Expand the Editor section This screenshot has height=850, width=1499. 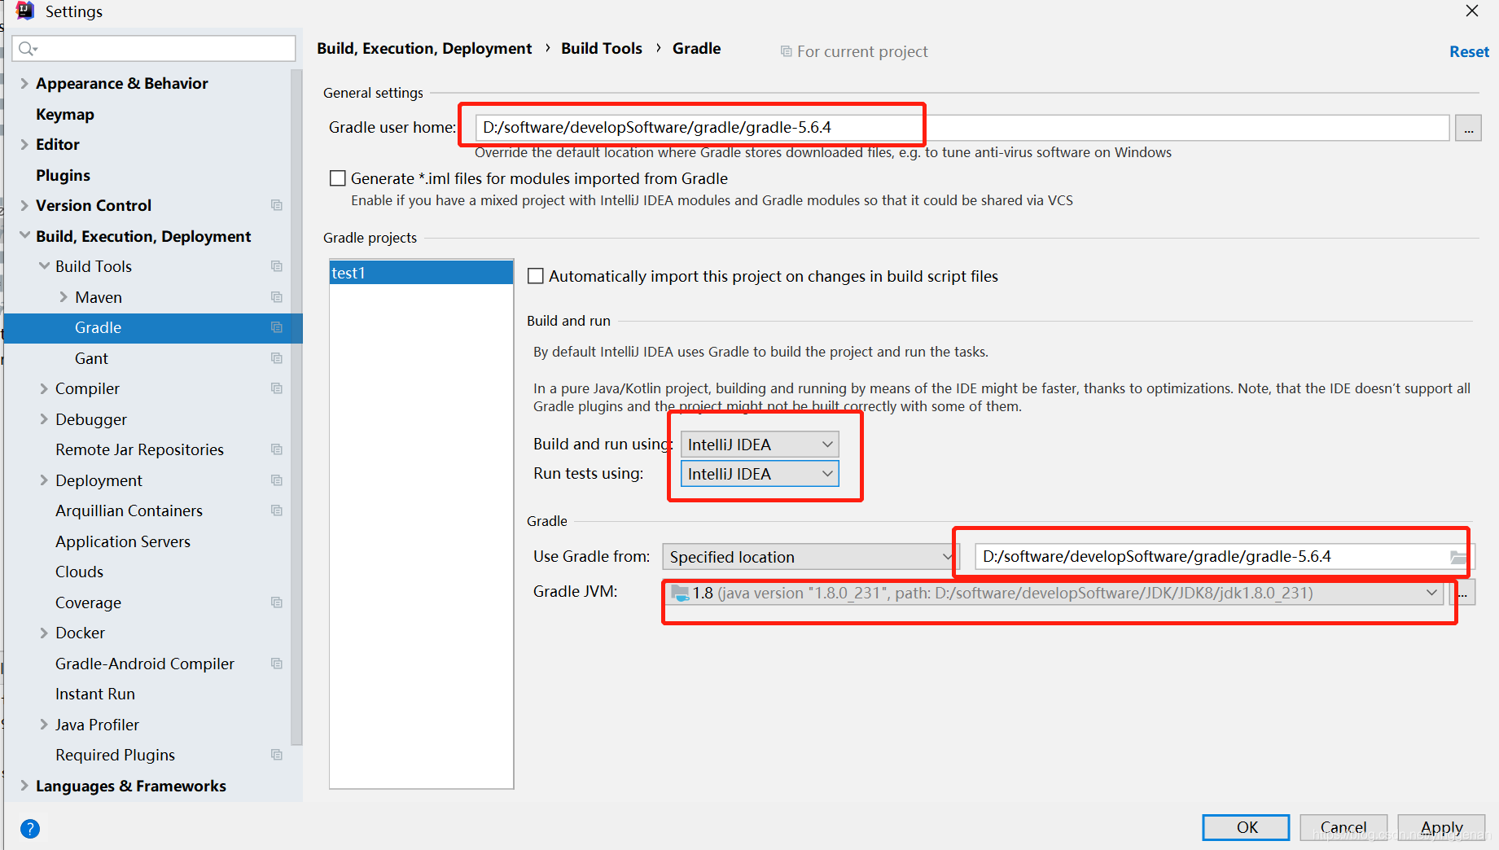point(24,144)
